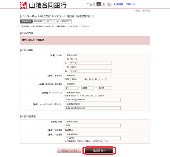Select the small font size button
Viewport: 170px width, 157px height.
[99, 4]
